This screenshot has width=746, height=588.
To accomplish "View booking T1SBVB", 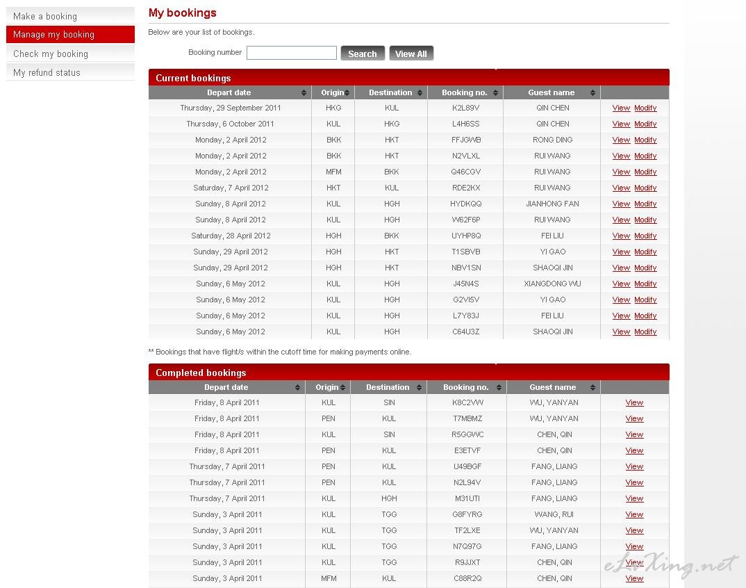I will click(621, 252).
